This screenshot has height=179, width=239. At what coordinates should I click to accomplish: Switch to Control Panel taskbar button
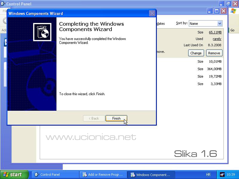point(55,175)
